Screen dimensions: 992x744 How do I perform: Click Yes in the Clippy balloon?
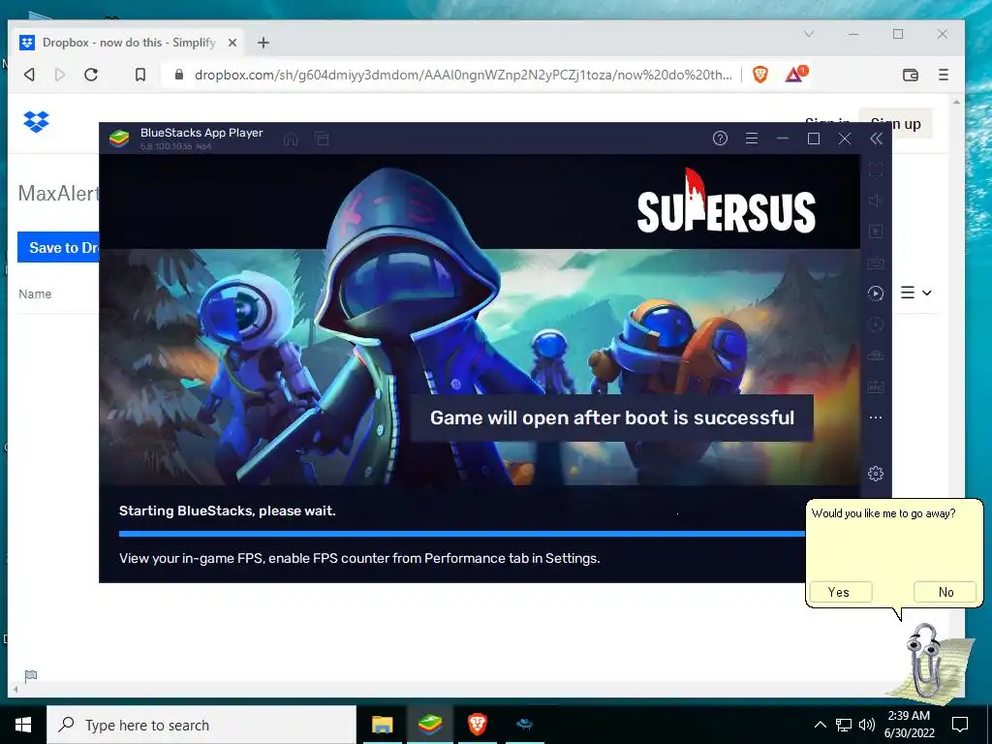[x=841, y=592]
